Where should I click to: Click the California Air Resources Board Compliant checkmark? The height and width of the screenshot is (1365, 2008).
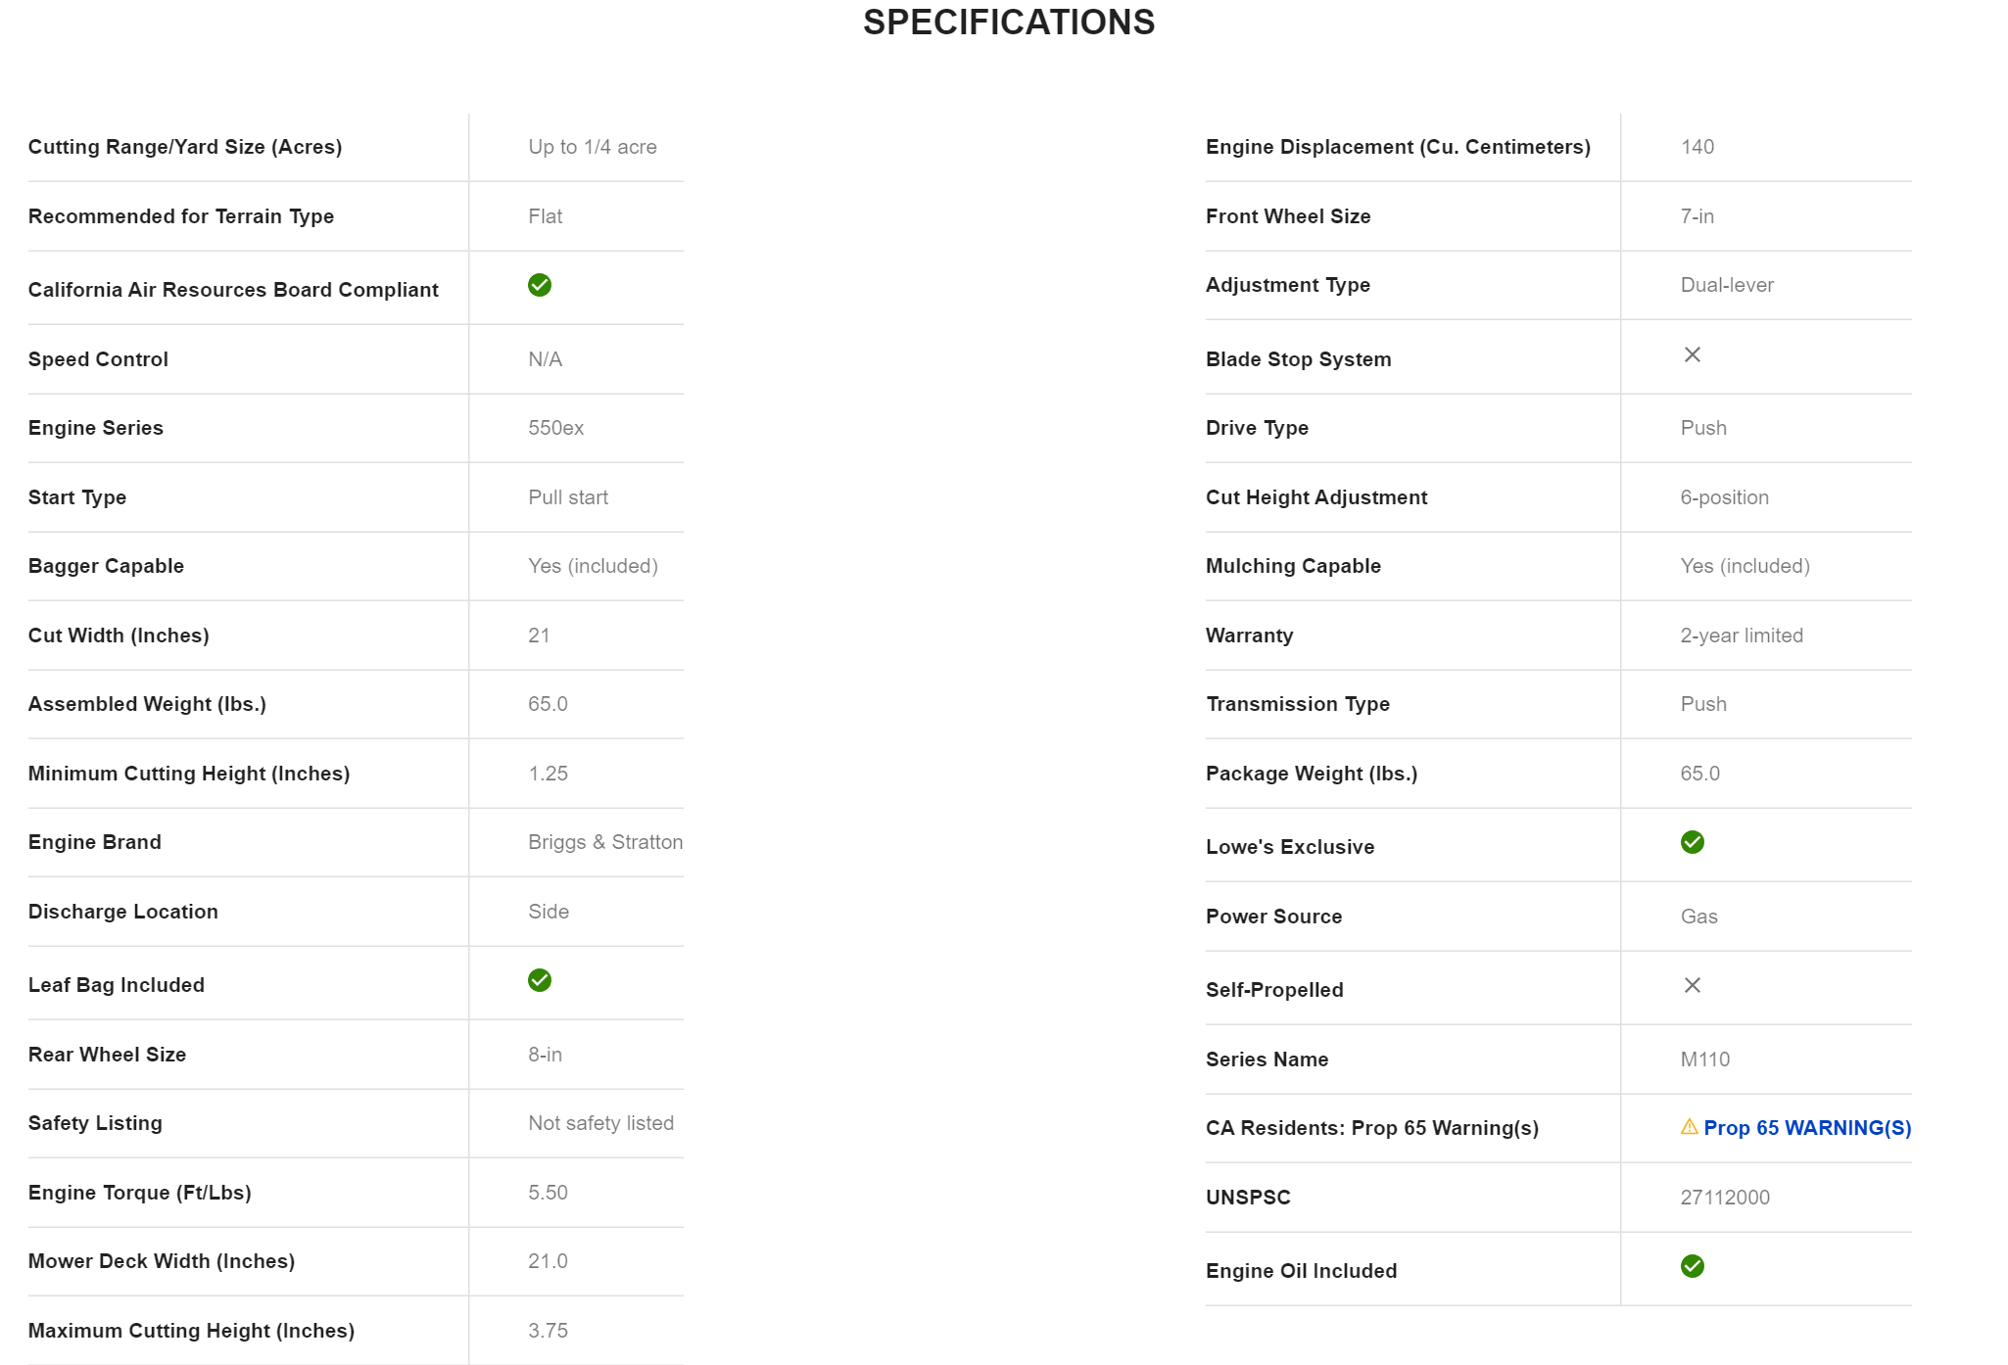tap(540, 285)
